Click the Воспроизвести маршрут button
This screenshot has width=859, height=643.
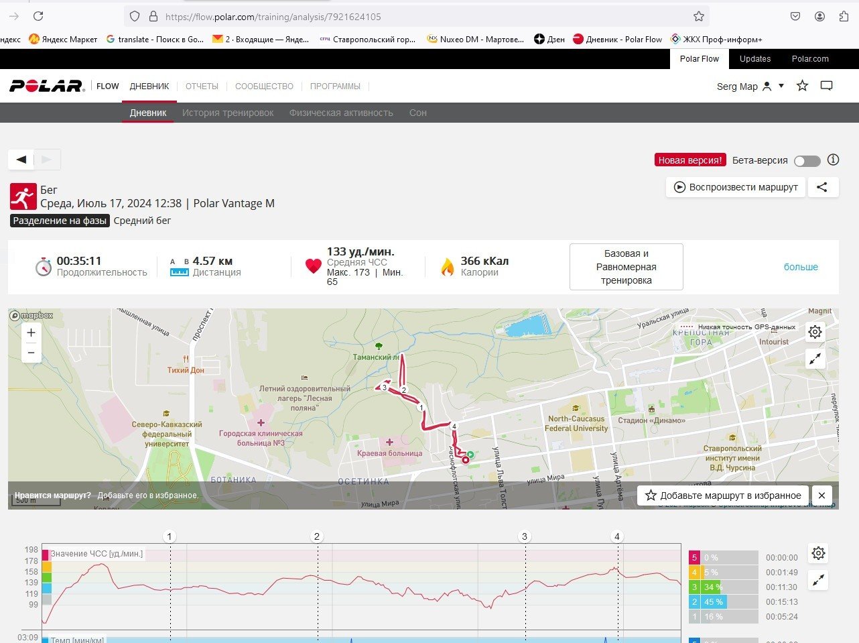coord(736,187)
